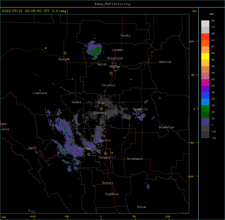This screenshot has width=225, height=220.
Task: Click the green 30-20 dBZ legend swatch
Action: click(x=205, y=109)
